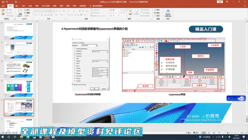248x140 pixels.
Task: Switch to reading view in status bar
Action: coord(214,133)
